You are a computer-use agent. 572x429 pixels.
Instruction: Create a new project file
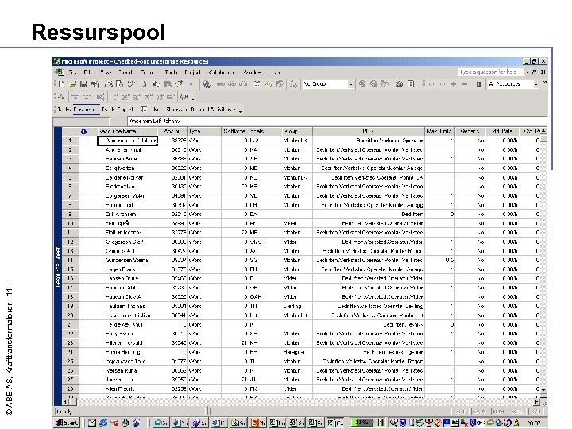[x=62, y=84]
